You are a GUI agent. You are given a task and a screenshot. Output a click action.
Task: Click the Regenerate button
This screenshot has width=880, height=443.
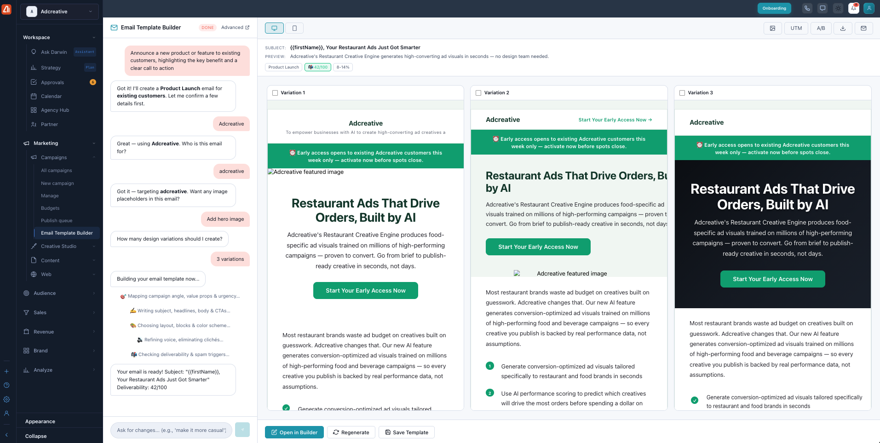pos(351,432)
